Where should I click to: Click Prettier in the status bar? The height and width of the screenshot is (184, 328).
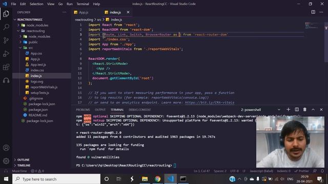(302, 171)
